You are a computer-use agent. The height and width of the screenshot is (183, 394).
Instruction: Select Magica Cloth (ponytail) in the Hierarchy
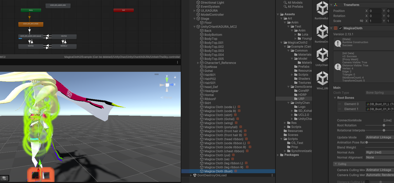pos(221,127)
